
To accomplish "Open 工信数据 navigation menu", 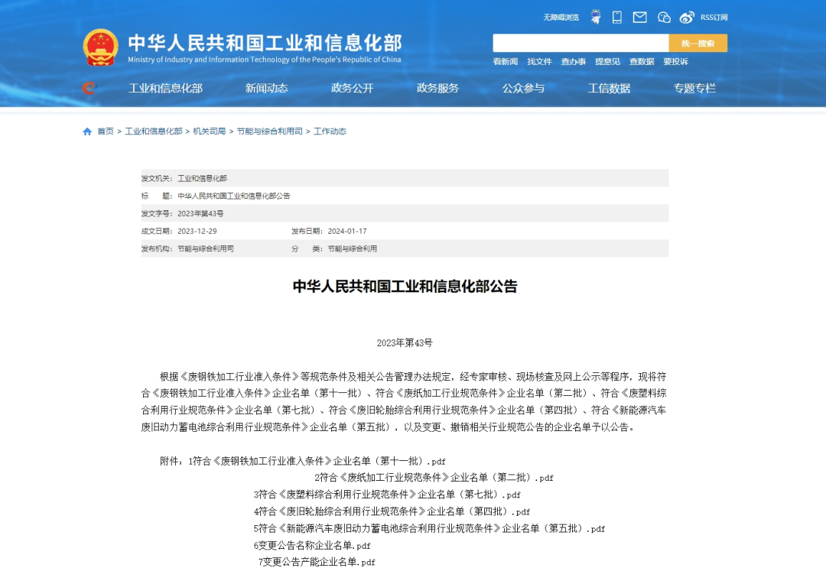I will tap(609, 89).
